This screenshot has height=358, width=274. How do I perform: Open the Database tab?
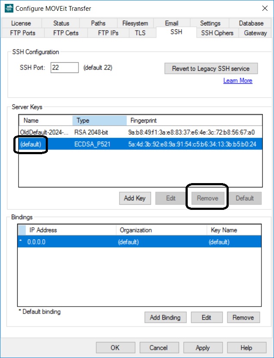tap(251, 23)
